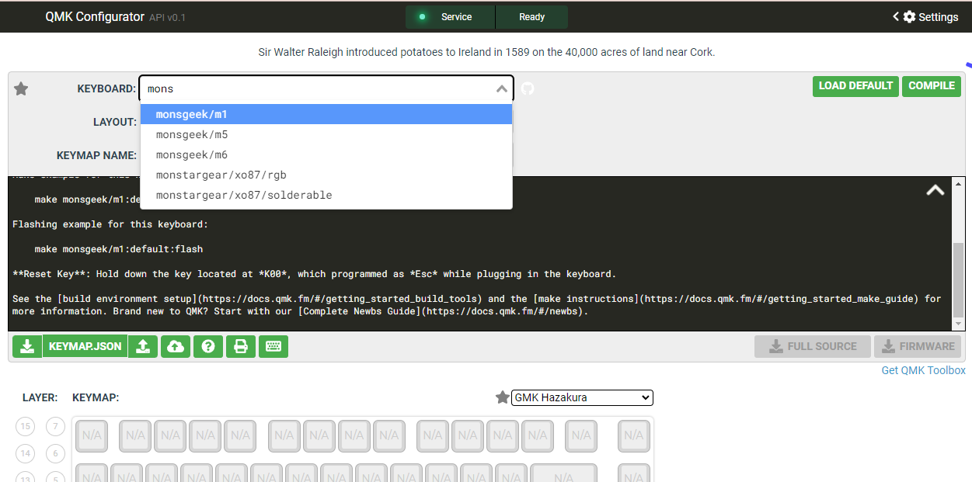
Task: Click the console scrollbar down arrow
Action: point(959,324)
